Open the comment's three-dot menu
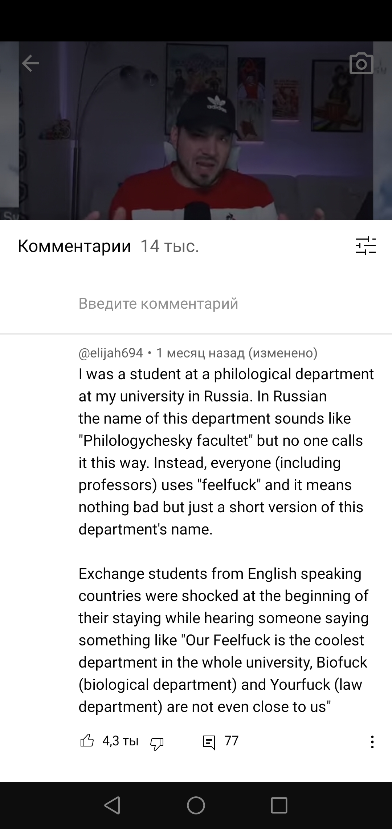This screenshot has height=829, width=392. coord(372,742)
